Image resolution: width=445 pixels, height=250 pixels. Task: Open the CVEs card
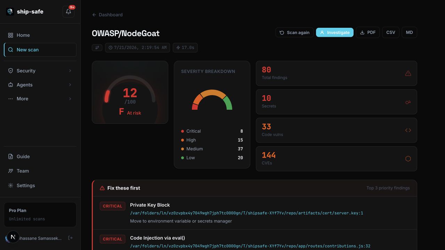pos(337,159)
